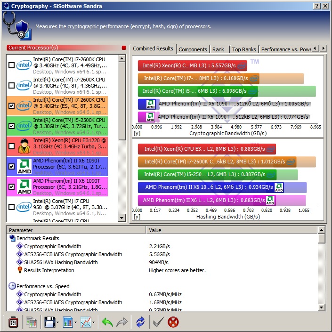Click the Value column header
Screen dimensions: 332x332
[232, 230]
